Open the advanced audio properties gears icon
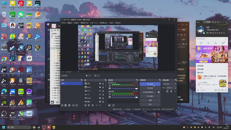This screenshot has width=231, height=130. pos(109,105)
